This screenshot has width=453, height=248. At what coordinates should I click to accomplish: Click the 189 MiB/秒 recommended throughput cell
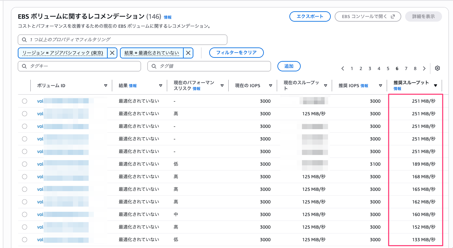pyautogui.click(x=424, y=164)
